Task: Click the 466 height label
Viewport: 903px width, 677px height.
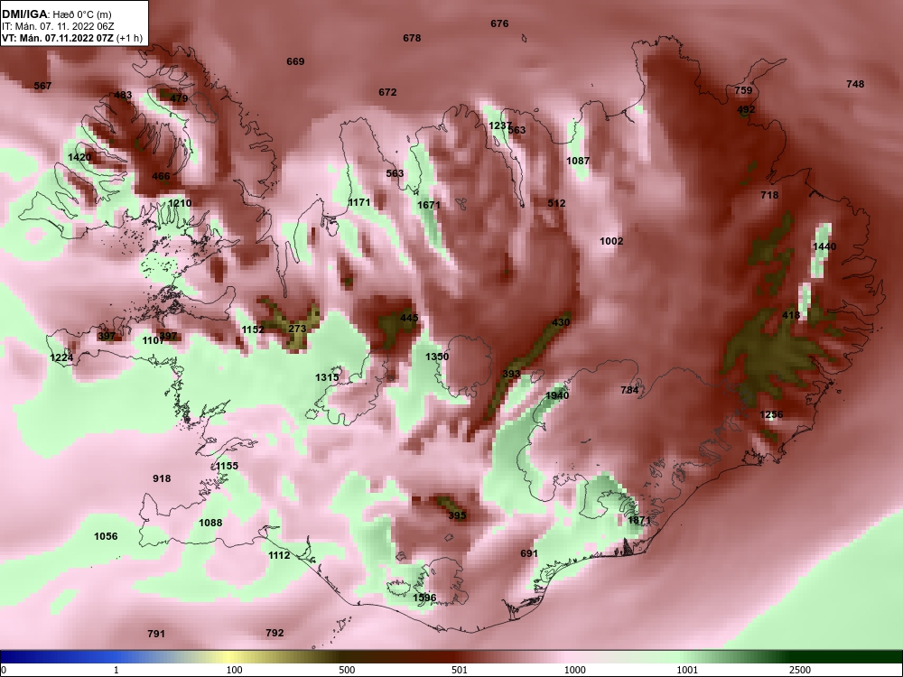Action: click(x=161, y=176)
